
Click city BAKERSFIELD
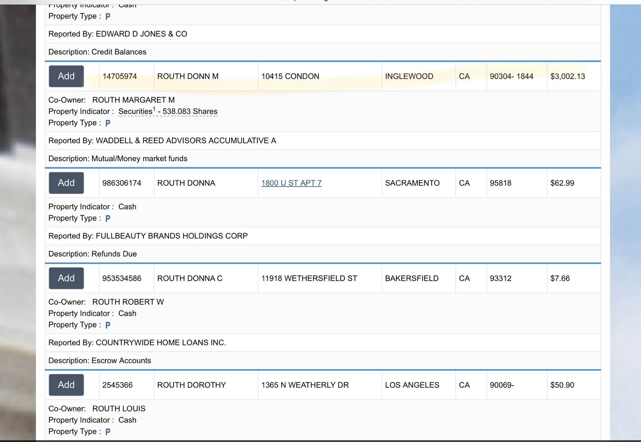coord(412,278)
